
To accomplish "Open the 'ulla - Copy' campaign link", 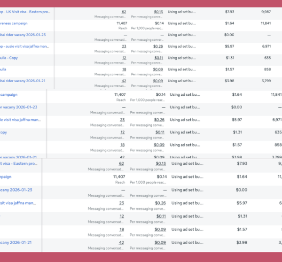I will (x=10, y=58).
